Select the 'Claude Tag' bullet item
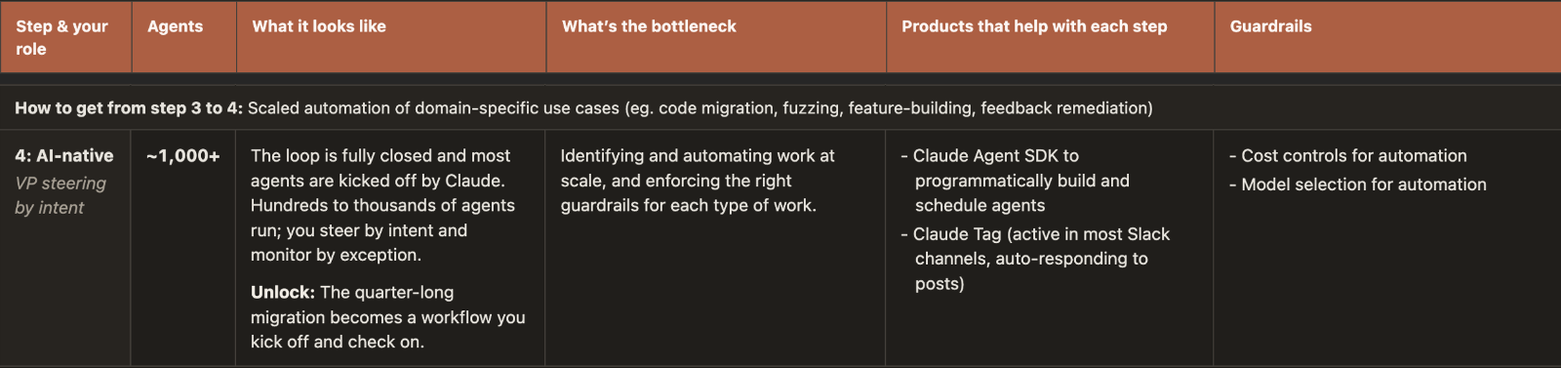1561x368 pixels. click(x=1034, y=259)
